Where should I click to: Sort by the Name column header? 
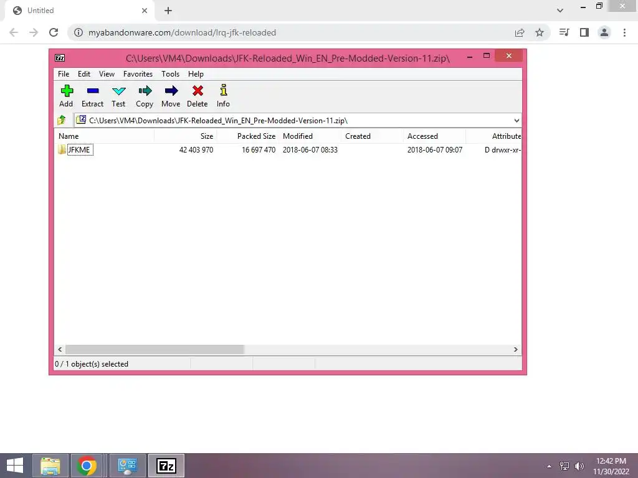[x=104, y=136]
